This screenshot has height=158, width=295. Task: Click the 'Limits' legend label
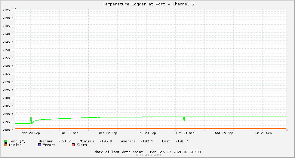[x=15, y=145]
